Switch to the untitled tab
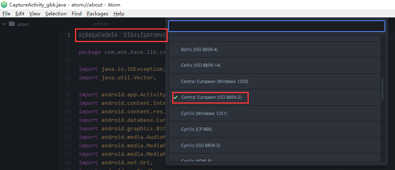The image size is (395, 170). click(100, 24)
